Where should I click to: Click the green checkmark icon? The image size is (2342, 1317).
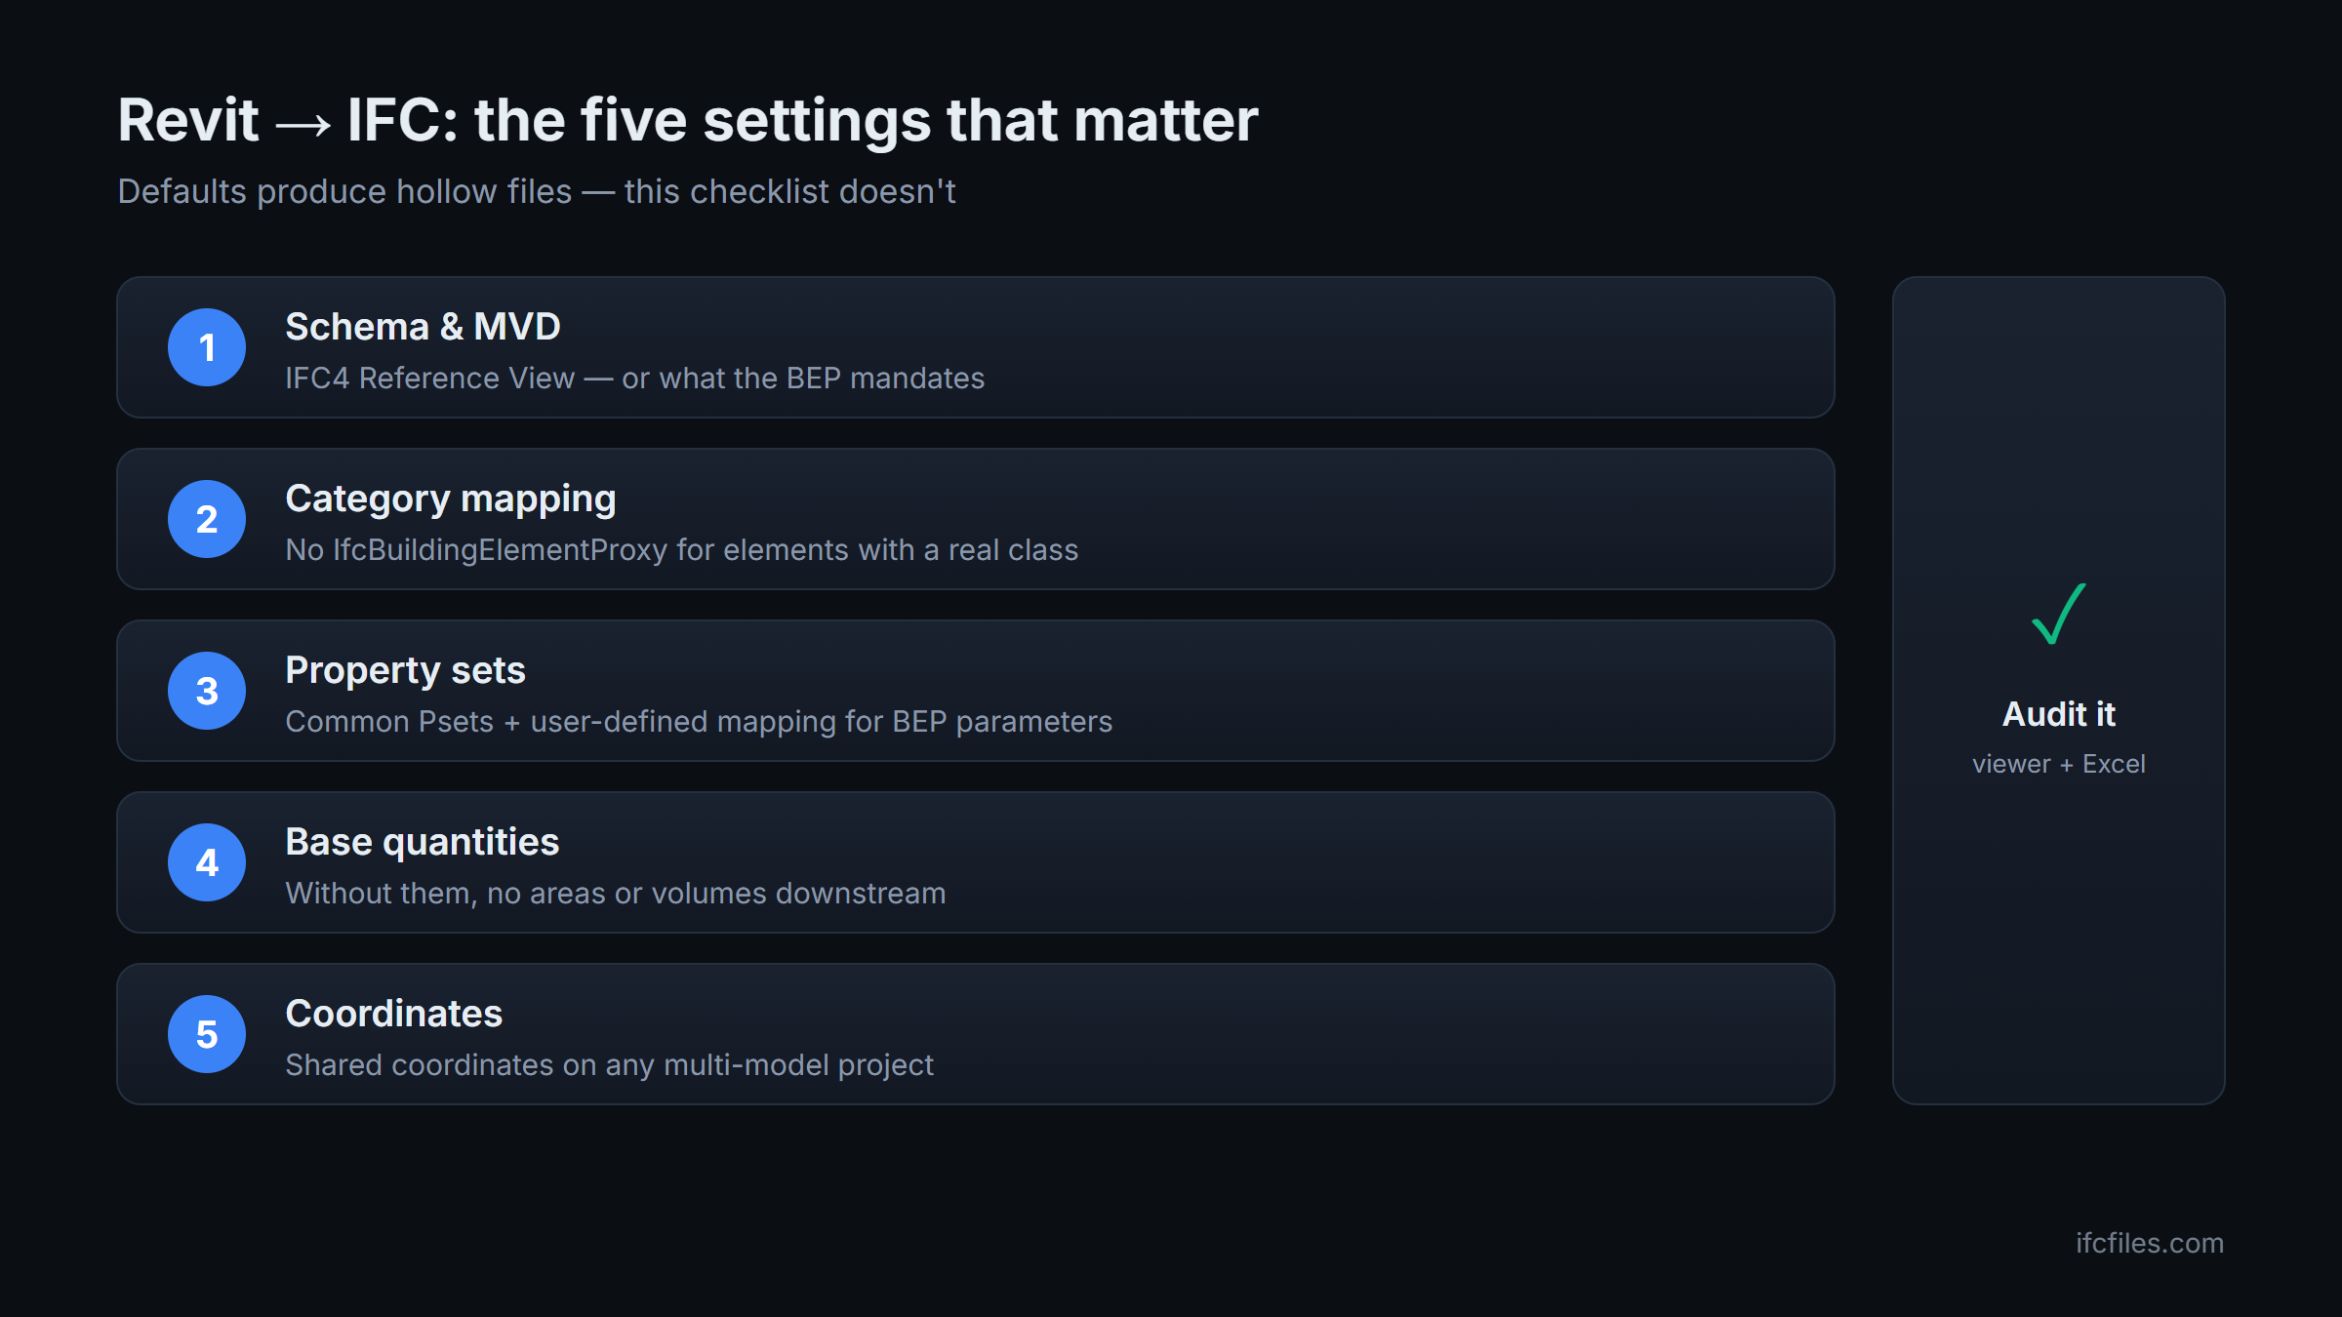2059,614
